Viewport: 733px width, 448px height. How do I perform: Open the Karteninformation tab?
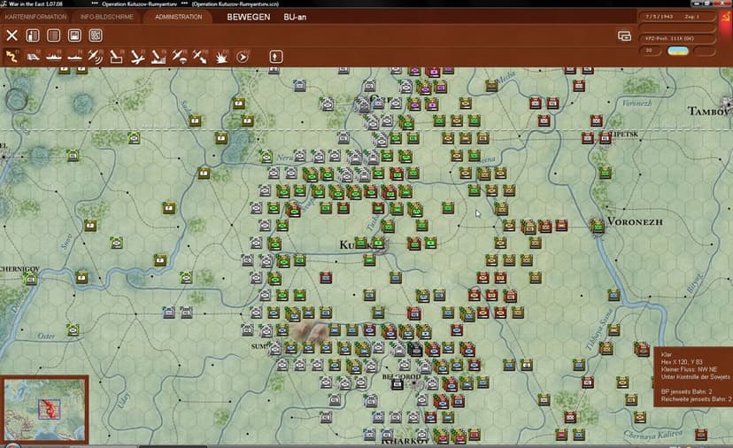pyautogui.click(x=36, y=17)
